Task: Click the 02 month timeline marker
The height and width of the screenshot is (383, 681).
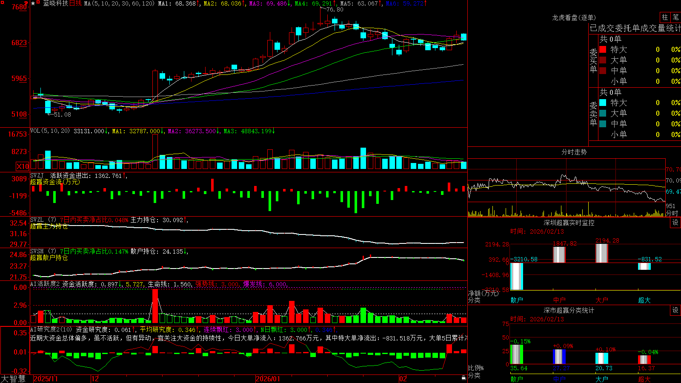Action: point(403,379)
